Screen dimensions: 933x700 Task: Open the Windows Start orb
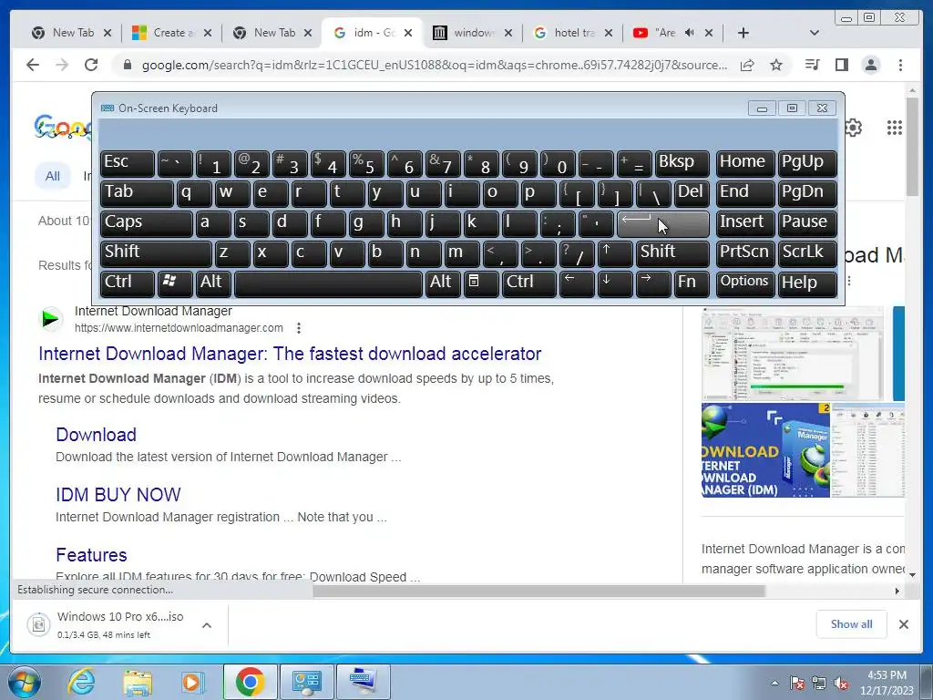tap(23, 682)
